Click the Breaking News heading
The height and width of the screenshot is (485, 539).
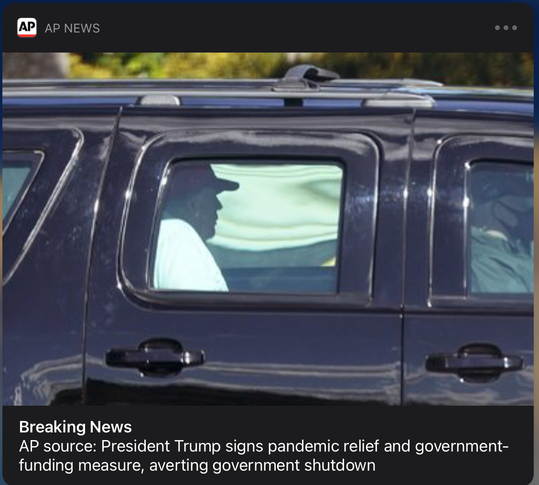pos(75,427)
